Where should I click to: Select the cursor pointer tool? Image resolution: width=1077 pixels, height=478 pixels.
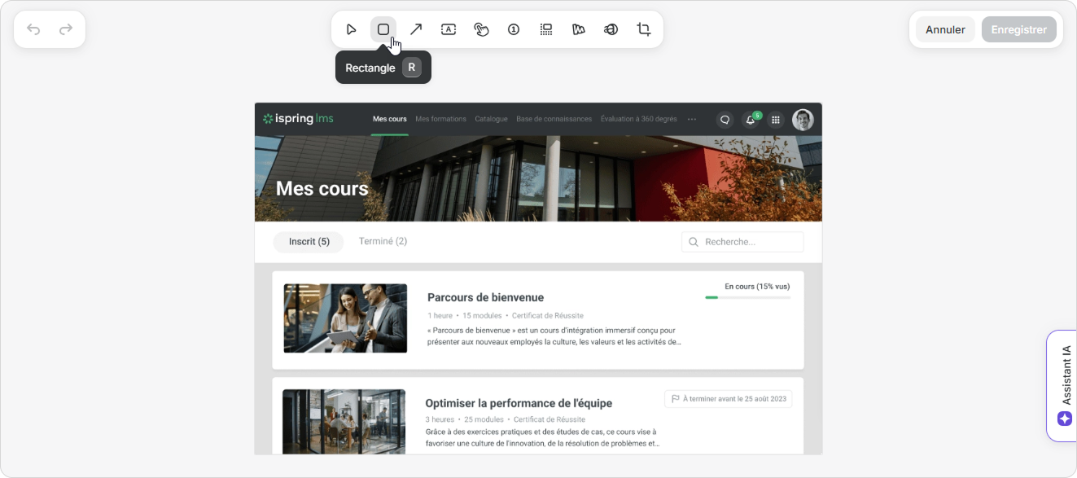click(351, 29)
